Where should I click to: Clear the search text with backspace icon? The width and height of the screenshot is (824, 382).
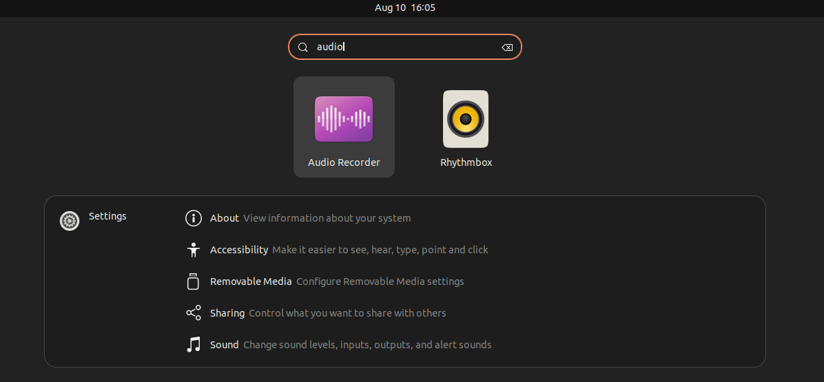pyautogui.click(x=507, y=47)
